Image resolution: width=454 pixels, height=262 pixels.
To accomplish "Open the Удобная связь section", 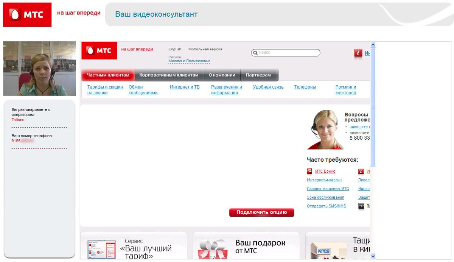I will point(268,87).
